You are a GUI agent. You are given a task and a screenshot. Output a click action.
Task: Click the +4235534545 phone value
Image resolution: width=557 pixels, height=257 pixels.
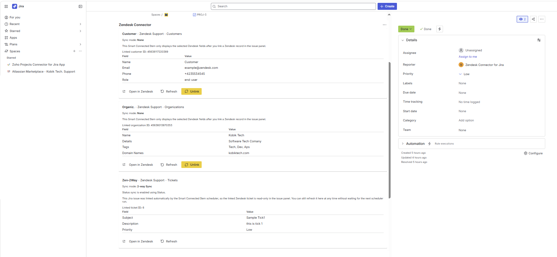[195, 74]
